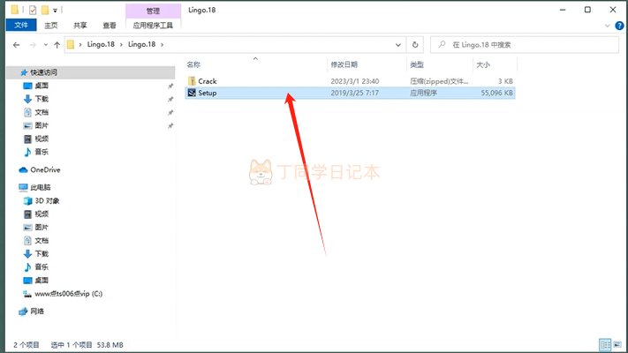Viewport: 628px width, 353px height.
Task: Open recent locations dropdown arrow
Action: pyautogui.click(x=46, y=45)
